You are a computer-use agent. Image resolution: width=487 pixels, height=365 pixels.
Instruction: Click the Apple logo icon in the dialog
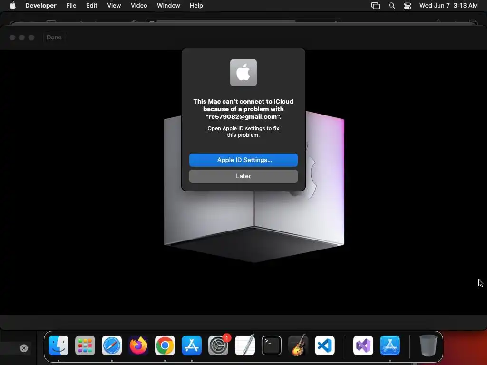click(x=243, y=73)
